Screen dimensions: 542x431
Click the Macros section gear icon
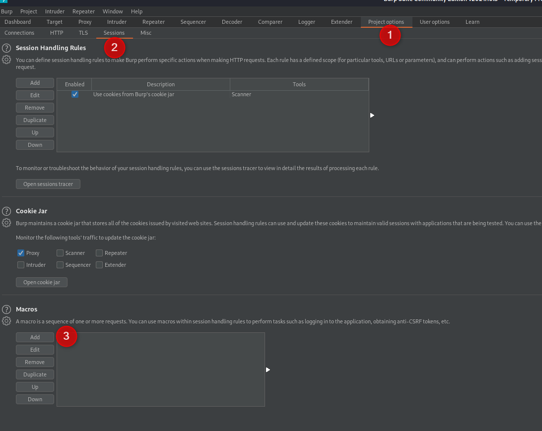tap(6, 321)
